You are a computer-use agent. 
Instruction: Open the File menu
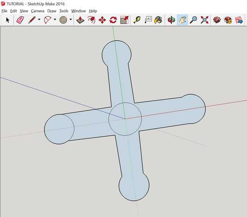point(4,11)
